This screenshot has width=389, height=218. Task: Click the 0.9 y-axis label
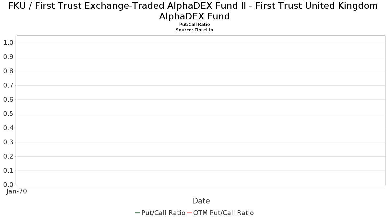8,57
